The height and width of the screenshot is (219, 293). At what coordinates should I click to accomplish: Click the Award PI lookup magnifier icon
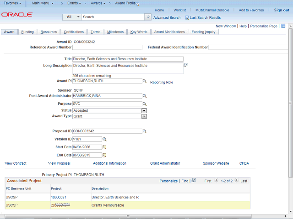[x=144, y=81]
